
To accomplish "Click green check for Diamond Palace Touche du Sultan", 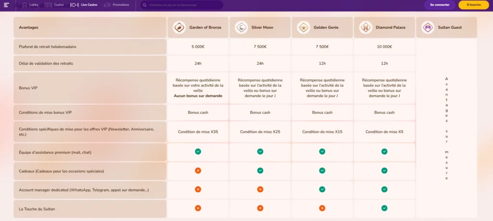I will pyautogui.click(x=384, y=208).
